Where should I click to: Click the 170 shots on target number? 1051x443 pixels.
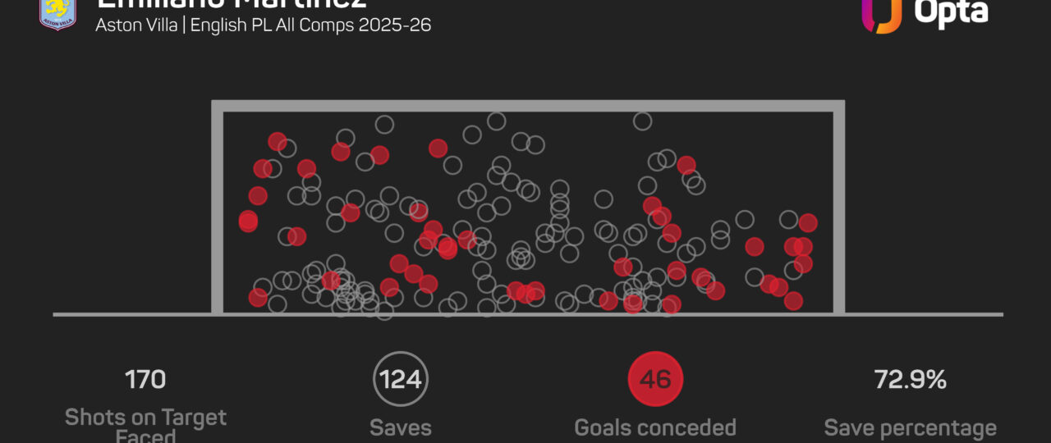pyautogui.click(x=145, y=380)
